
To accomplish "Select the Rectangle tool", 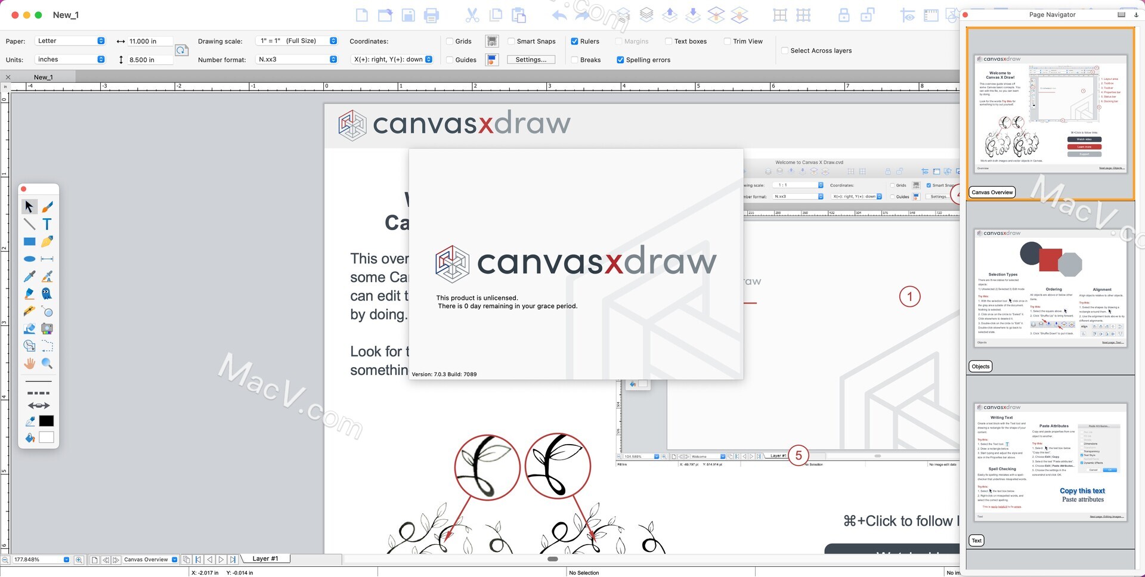I will point(29,241).
